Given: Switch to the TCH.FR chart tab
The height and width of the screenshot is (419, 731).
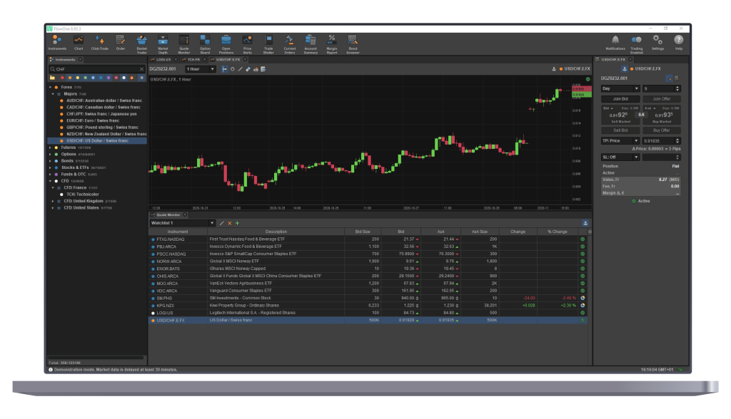Looking at the screenshot, I should (193, 60).
